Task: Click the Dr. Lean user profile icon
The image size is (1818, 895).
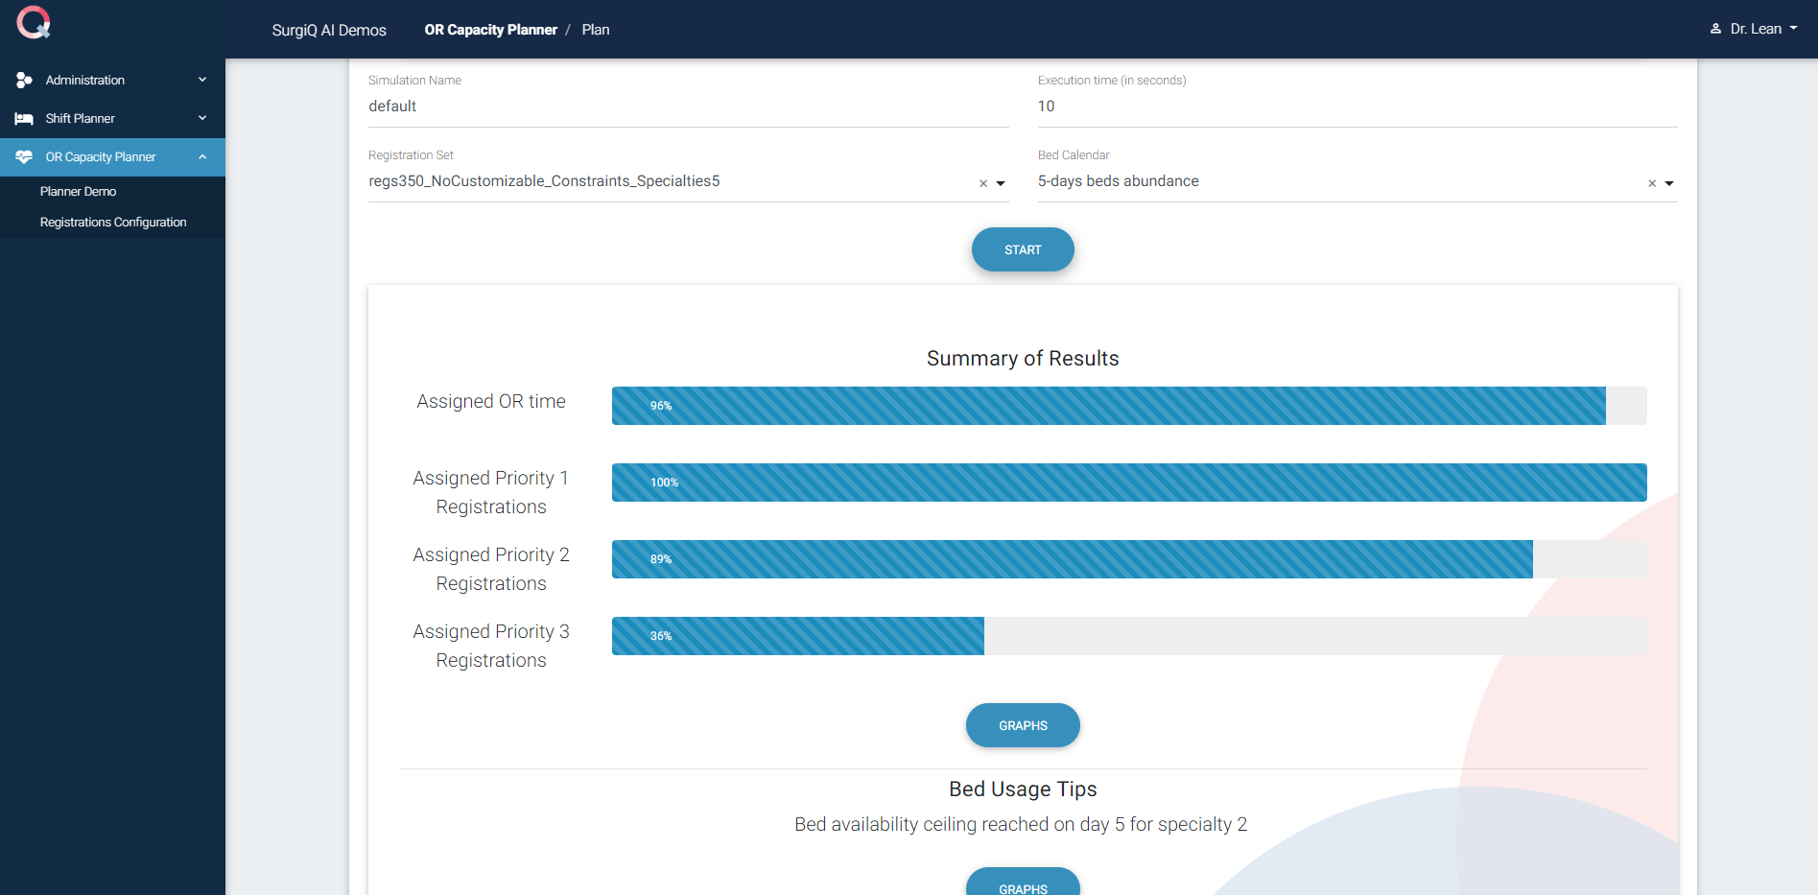Action: coord(1715,29)
